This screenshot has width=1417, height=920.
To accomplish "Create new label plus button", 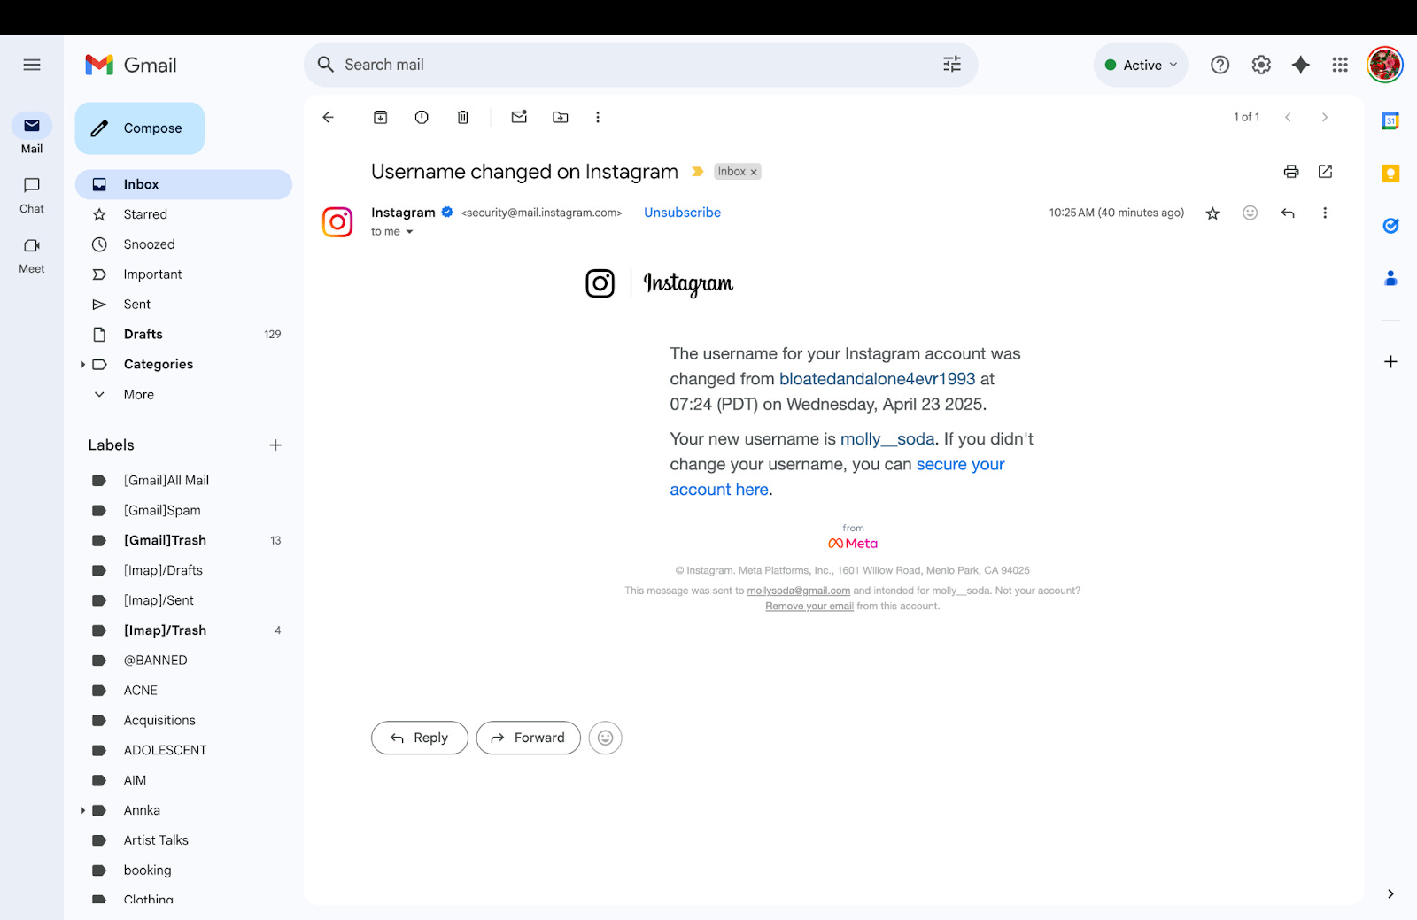I will point(275,445).
